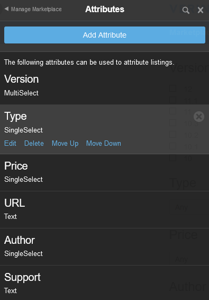Close the Attributes panel with X
The image size is (209, 300).
tap(201, 10)
